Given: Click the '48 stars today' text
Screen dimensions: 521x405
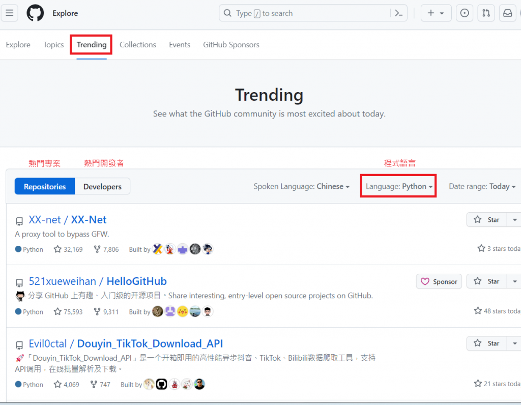Looking at the screenshot, I should pos(498,311).
